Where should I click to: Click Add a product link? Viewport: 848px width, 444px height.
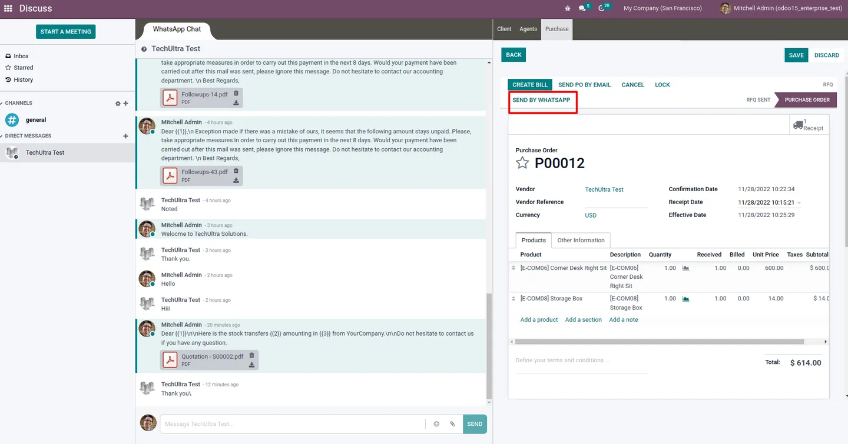pos(539,320)
